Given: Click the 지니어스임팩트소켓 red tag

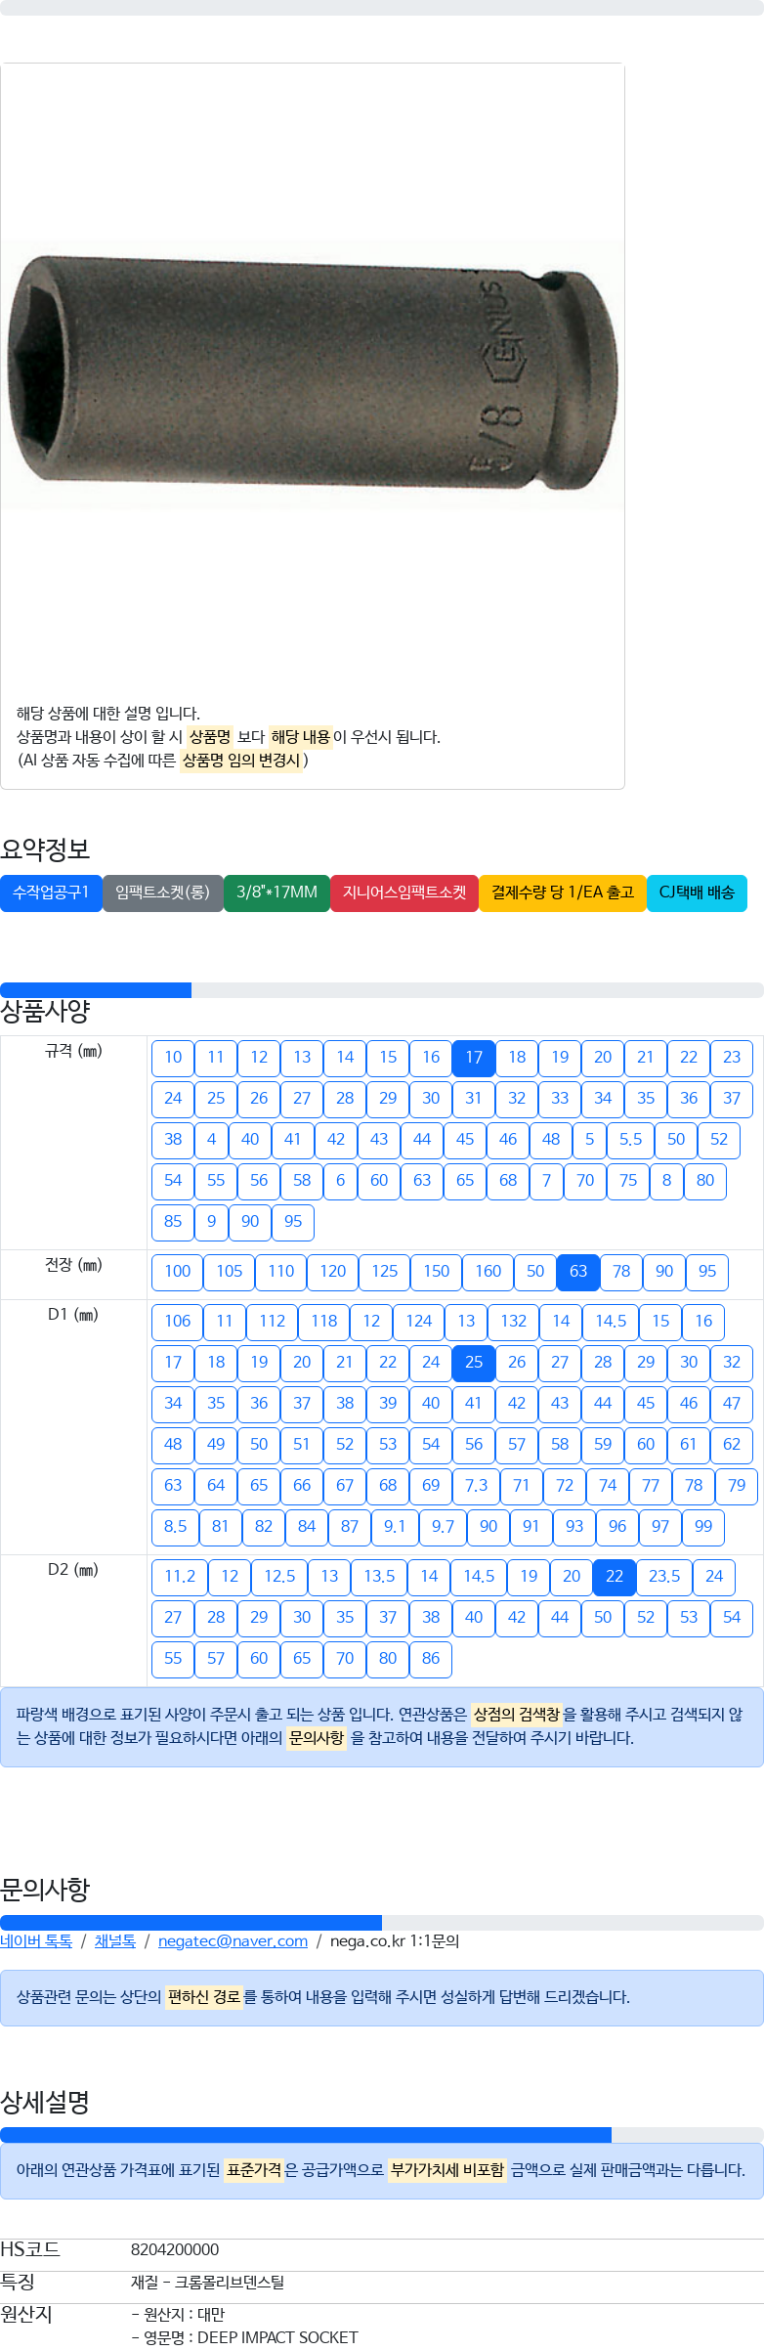Looking at the screenshot, I should pos(404,893).
